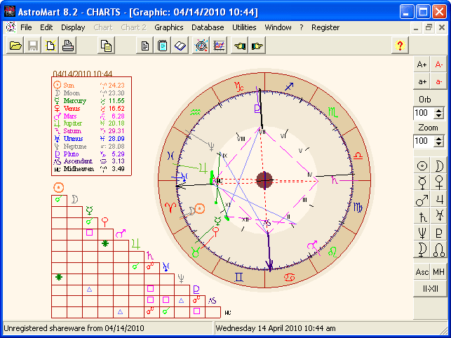Open the chart wheel target icon
Viewport: 451px width, 338px height.
point(201,46)
